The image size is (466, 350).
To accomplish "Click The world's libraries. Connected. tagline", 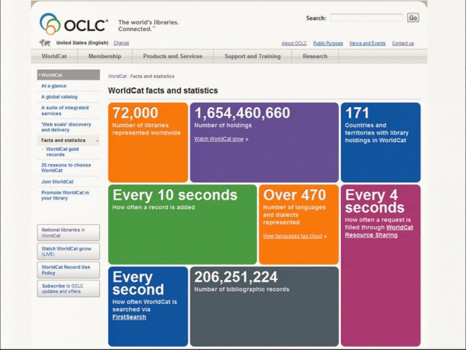I will tap(148, 26).
